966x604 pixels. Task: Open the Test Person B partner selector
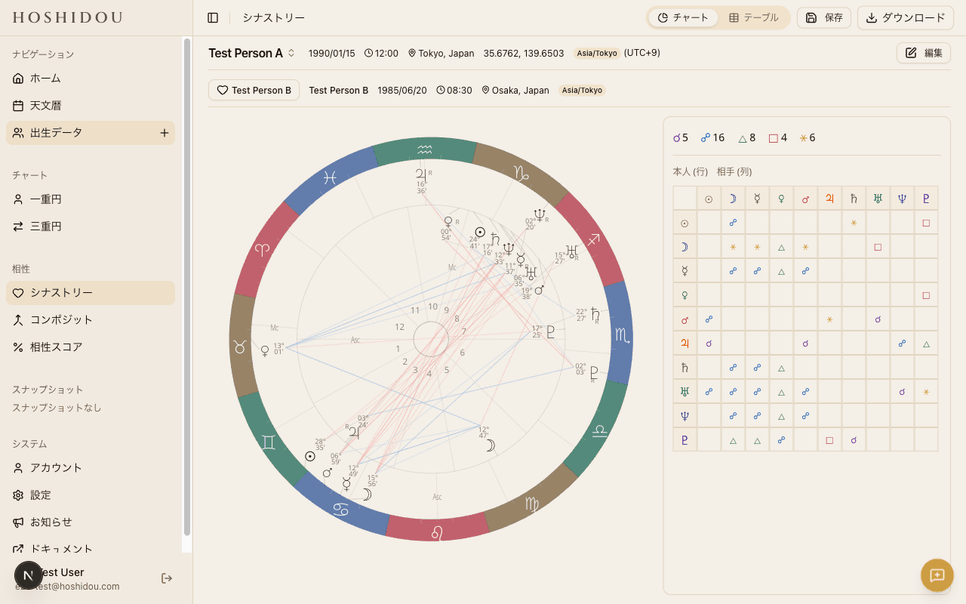coord(254,90)
